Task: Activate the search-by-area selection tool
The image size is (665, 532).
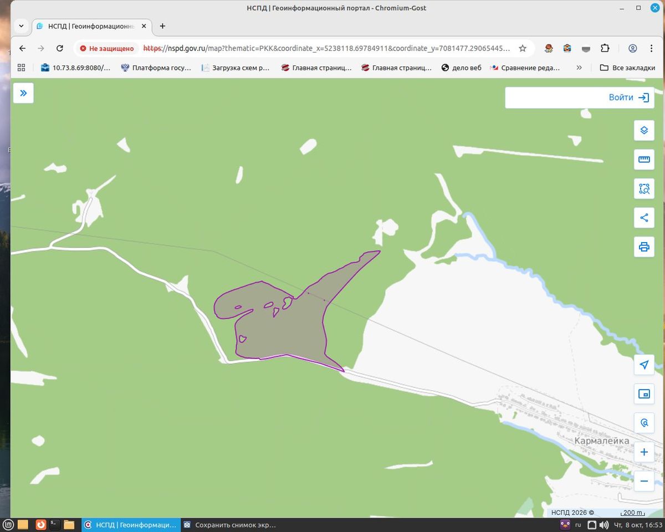Action: coord(644,188)
